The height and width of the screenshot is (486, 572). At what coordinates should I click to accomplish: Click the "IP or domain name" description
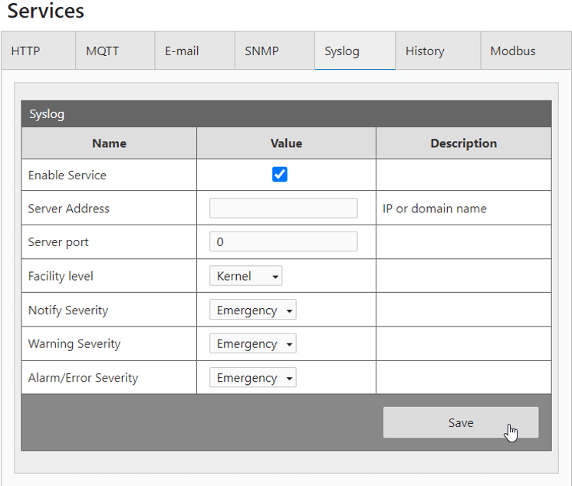pyautogui.click(x=435, y=209)
